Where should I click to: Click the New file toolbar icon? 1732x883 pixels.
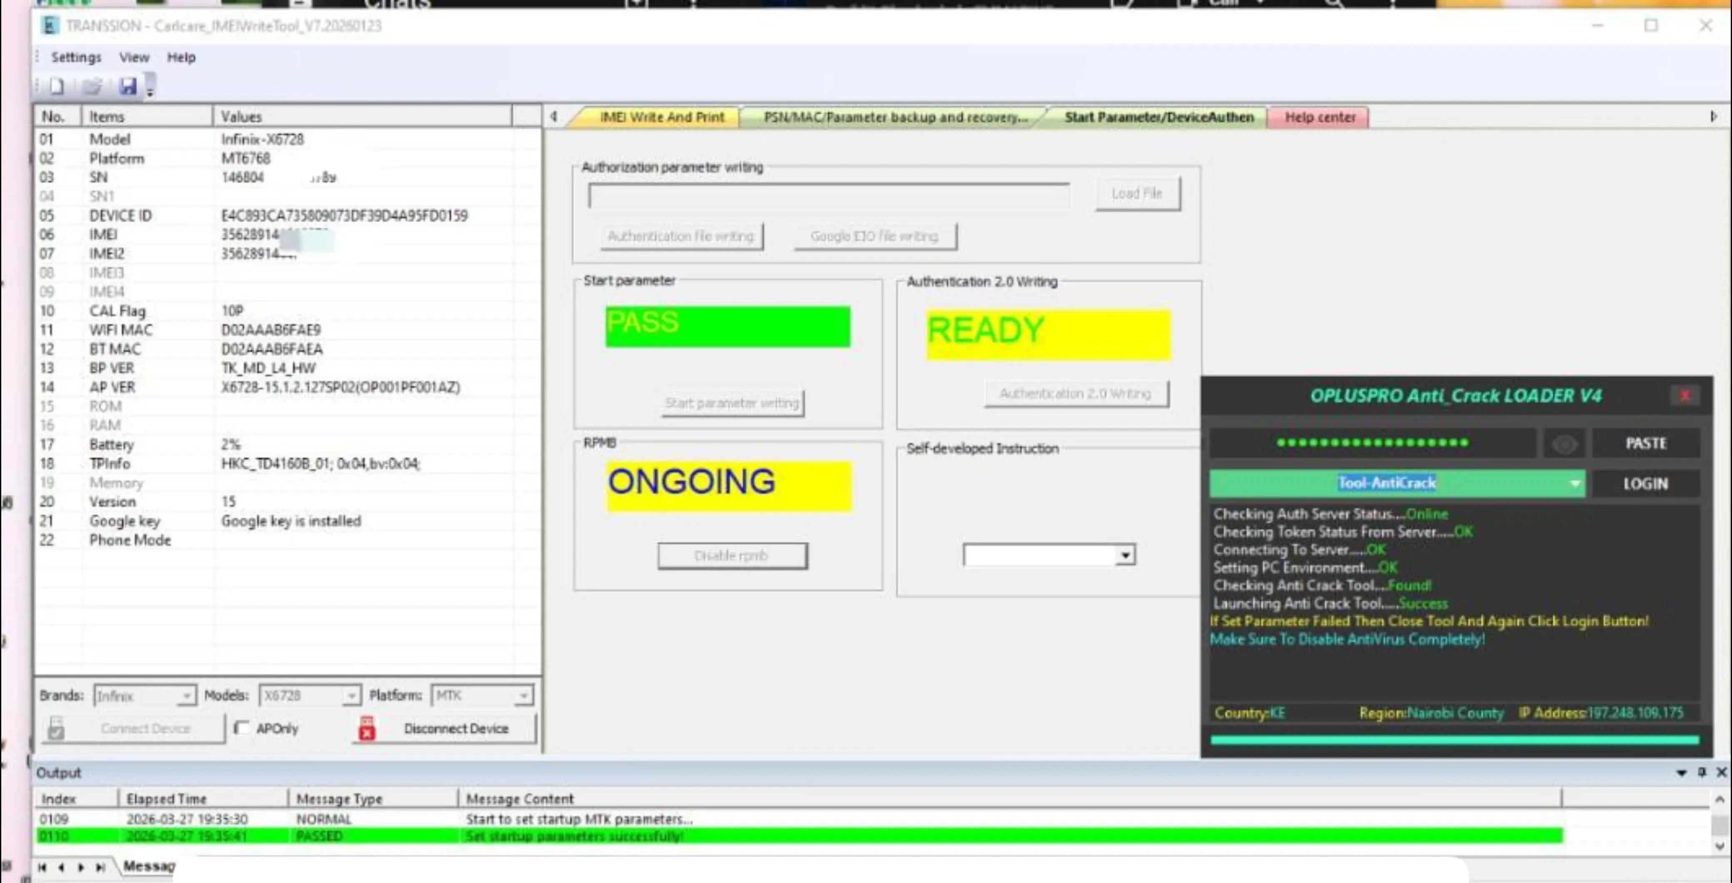tap(57, 86)
